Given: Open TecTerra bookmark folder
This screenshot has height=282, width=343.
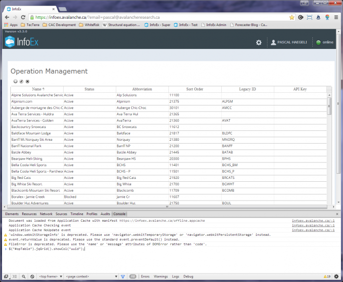Looking at the screenshot, I should (x=30, y=25).
